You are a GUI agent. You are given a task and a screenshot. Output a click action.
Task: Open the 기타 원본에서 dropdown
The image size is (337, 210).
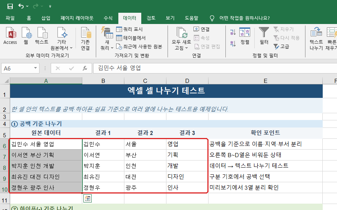pos(62,39)
